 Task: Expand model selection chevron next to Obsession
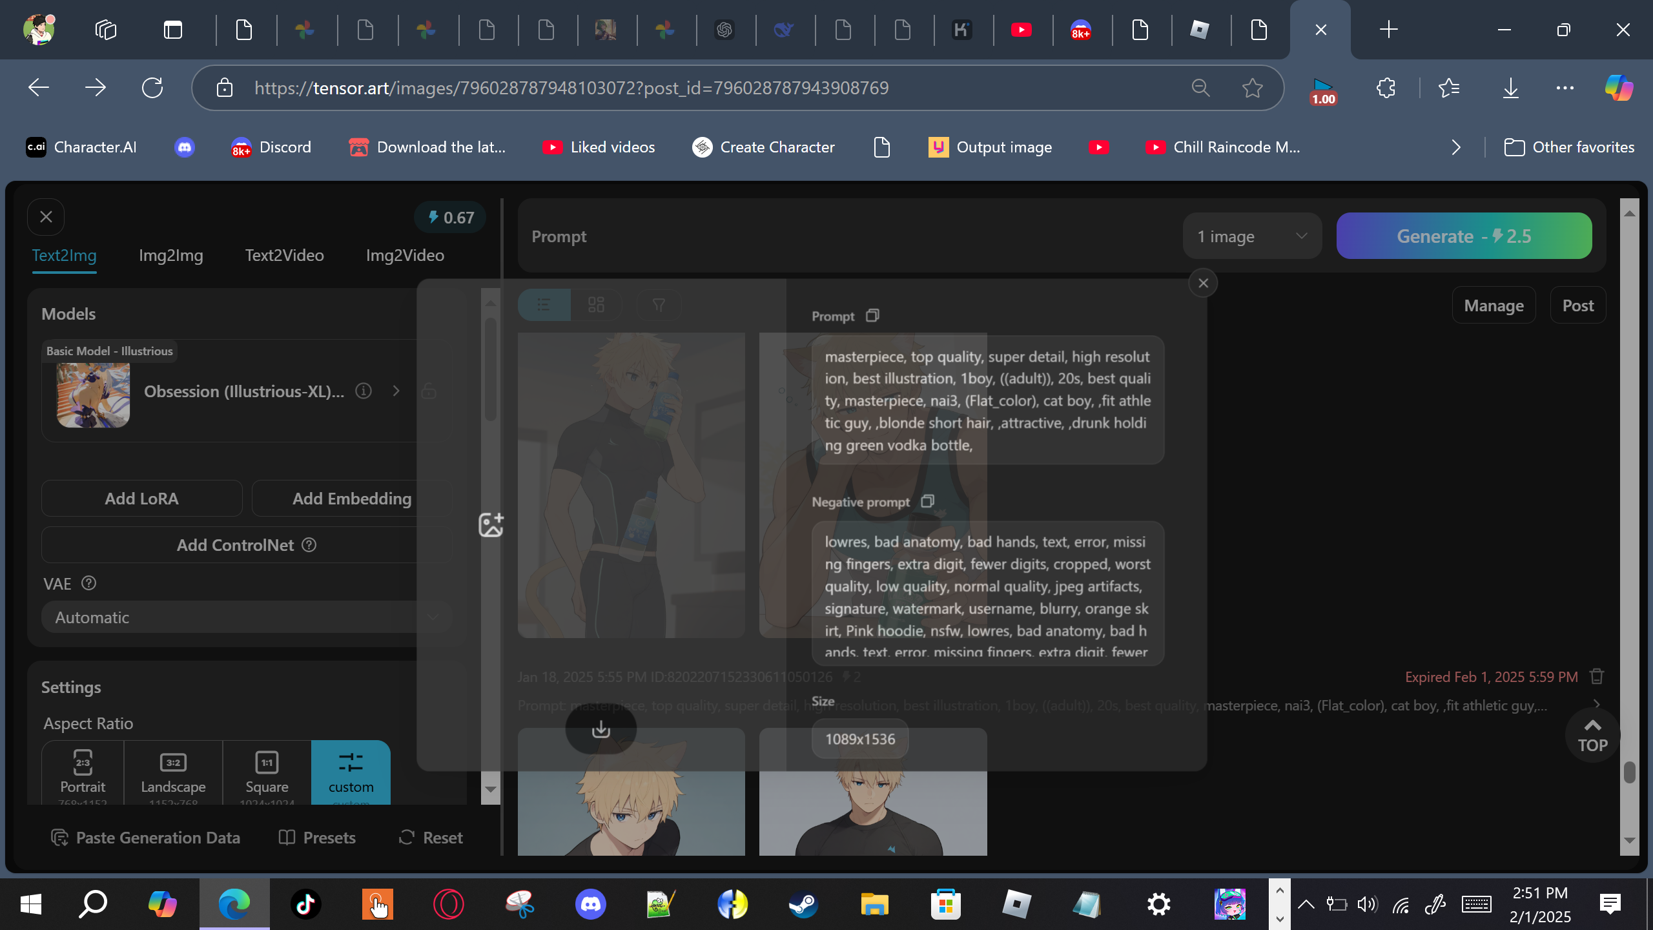[396, 391]
